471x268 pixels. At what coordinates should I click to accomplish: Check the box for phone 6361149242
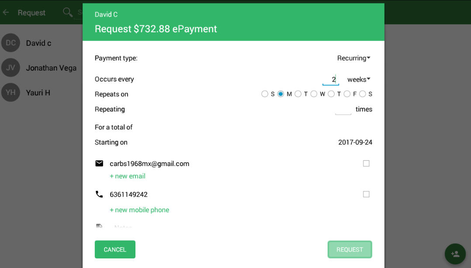[366, 194]
